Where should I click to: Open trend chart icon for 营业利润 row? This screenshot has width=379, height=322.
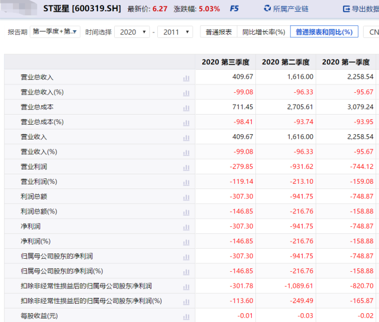(186, 167)
